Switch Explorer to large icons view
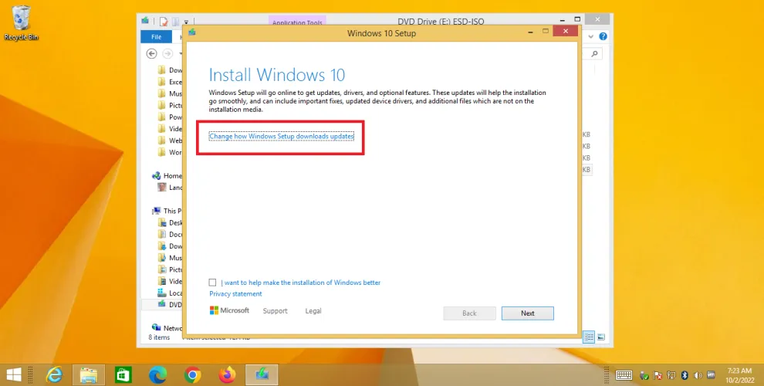This screenshot has height=386, width=764. click(x=601, y=337)
